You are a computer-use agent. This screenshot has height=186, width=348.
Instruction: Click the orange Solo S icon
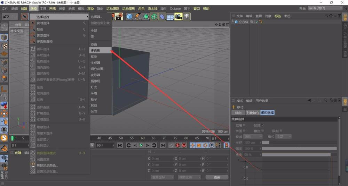[4, 138]
